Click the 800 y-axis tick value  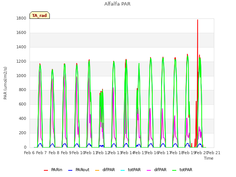click(22, 90)
